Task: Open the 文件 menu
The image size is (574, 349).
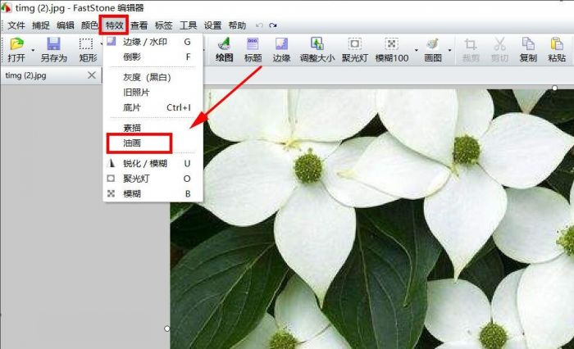Action: tap(16, 25)
